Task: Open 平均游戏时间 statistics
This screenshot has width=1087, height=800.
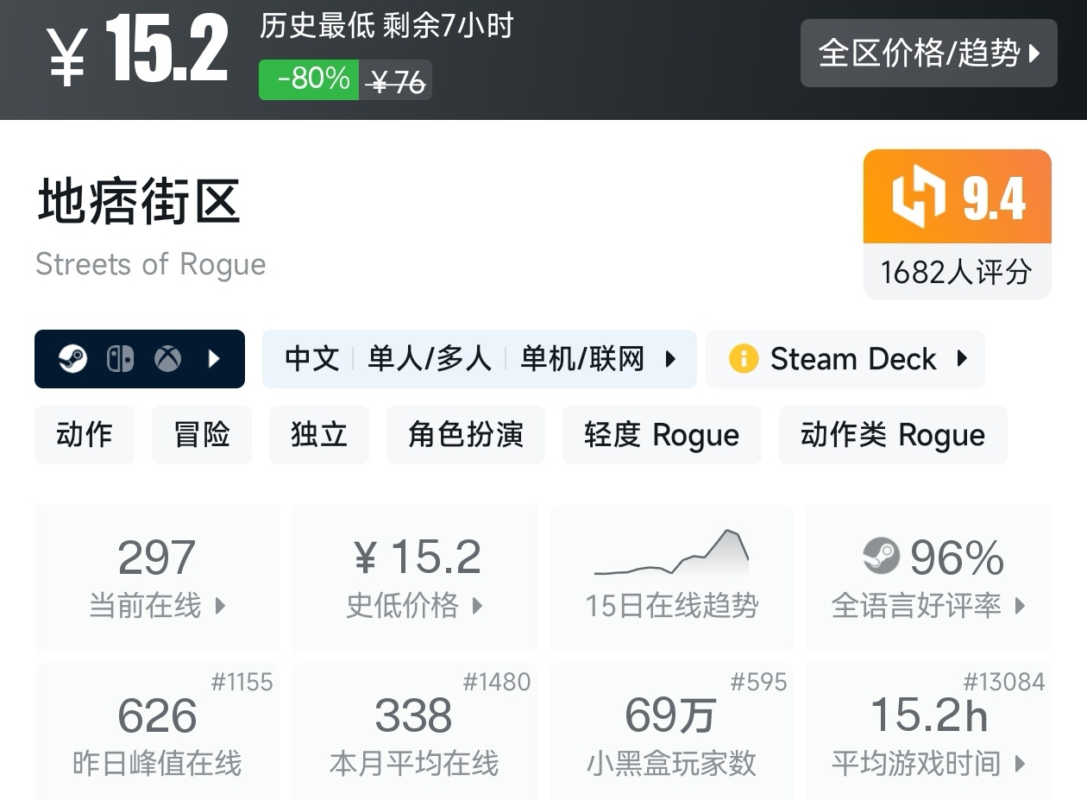Action: (928, 732)
